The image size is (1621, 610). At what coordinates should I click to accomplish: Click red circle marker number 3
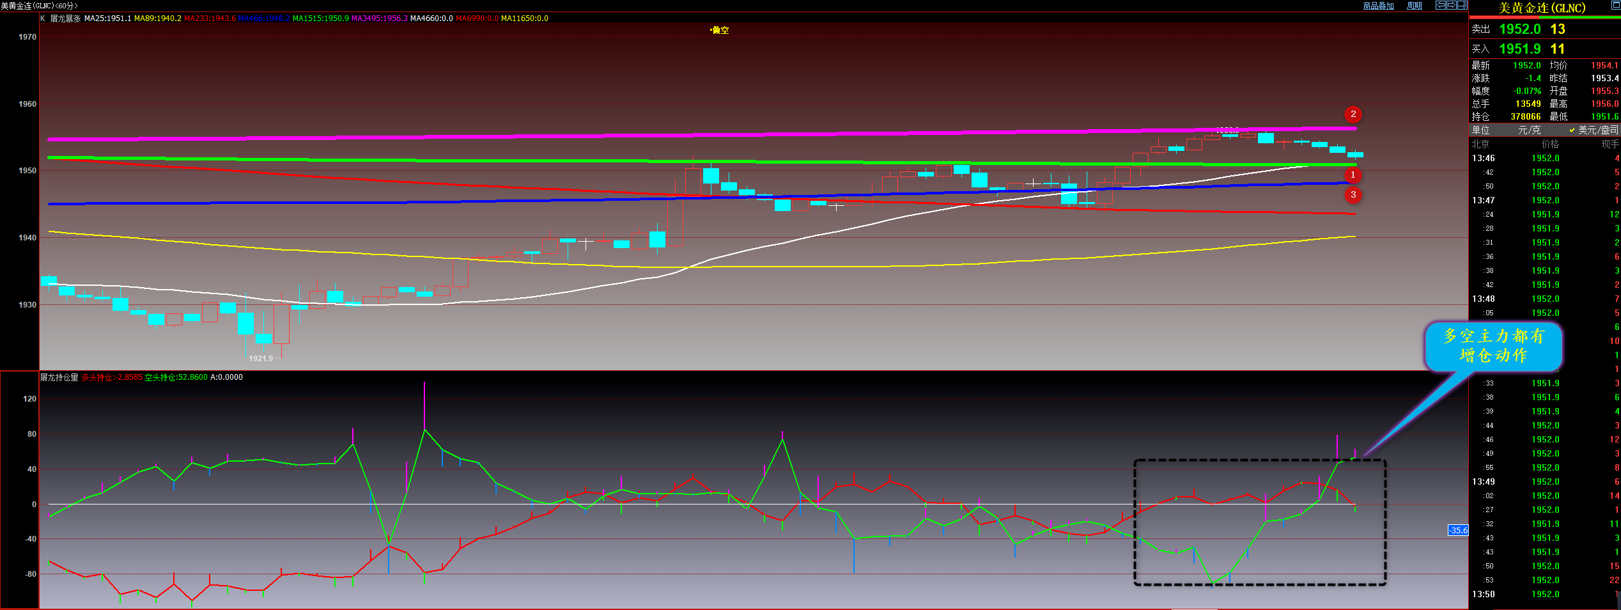tap(1353, 195)
